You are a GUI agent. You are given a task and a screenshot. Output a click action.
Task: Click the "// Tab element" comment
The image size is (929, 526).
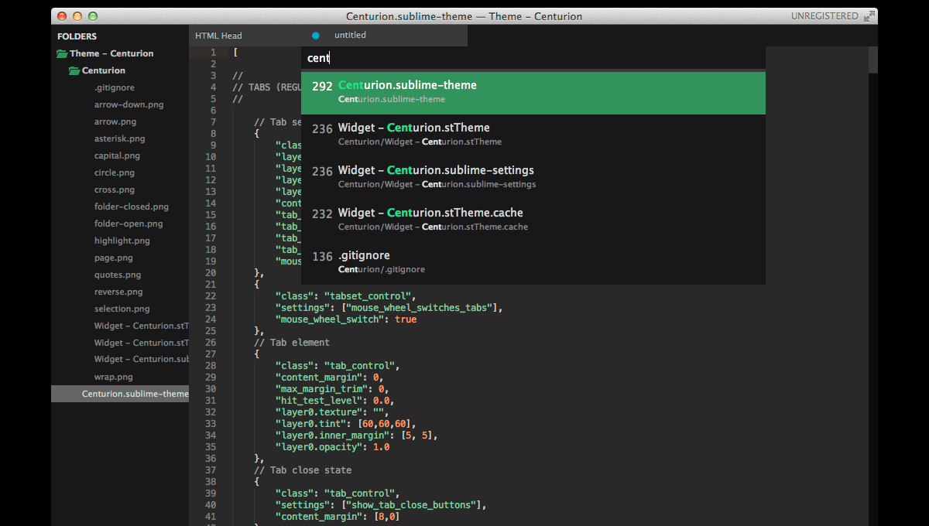292,342
